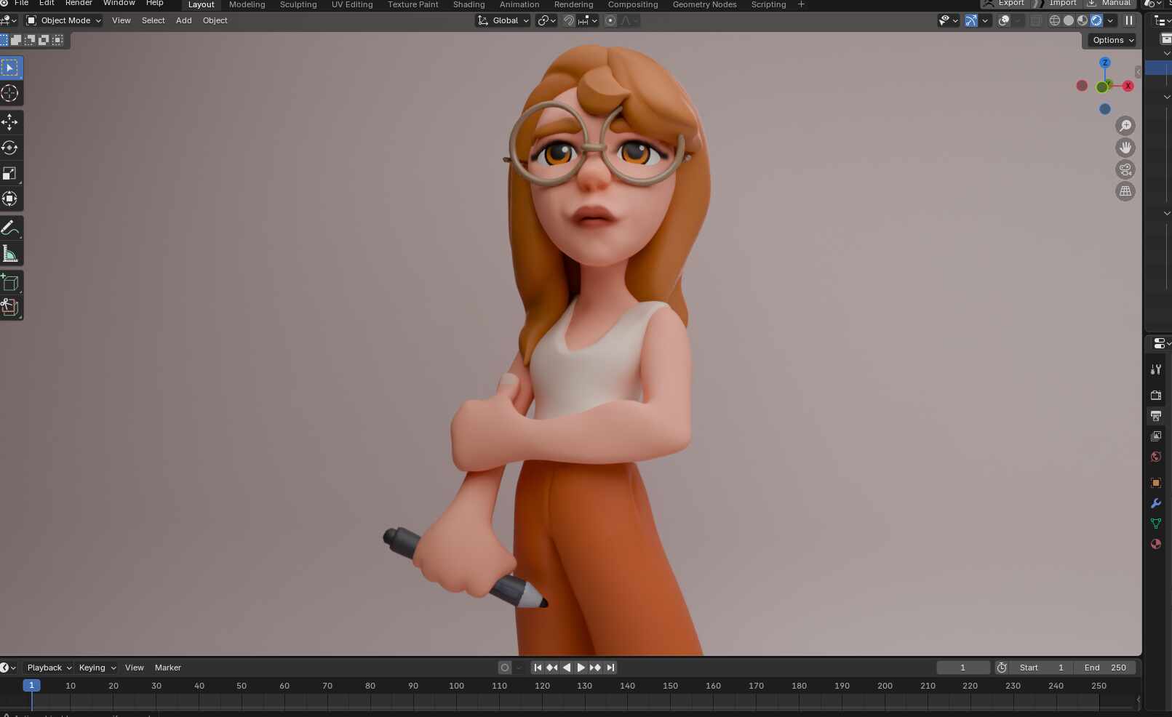Open the Tool properties tab
This screenshot has width=1172, height=717.
1156,369
